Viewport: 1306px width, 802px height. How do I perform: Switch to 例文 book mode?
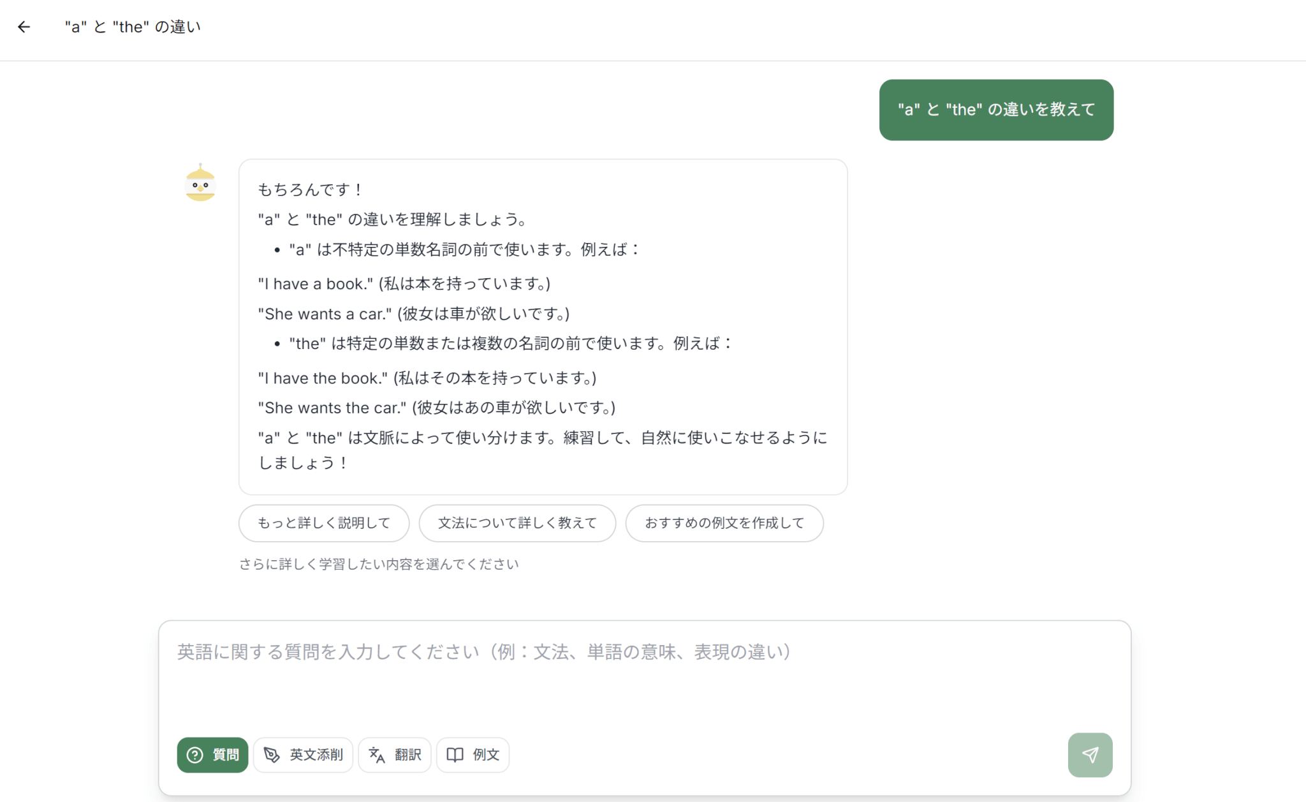(473, 755)
